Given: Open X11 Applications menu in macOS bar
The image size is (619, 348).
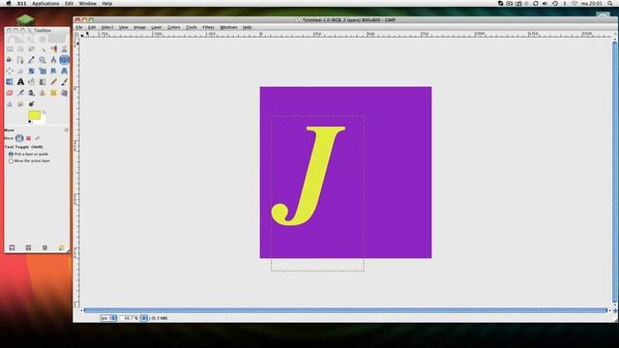Looking at the screenshot, I should tap(45, 3).
